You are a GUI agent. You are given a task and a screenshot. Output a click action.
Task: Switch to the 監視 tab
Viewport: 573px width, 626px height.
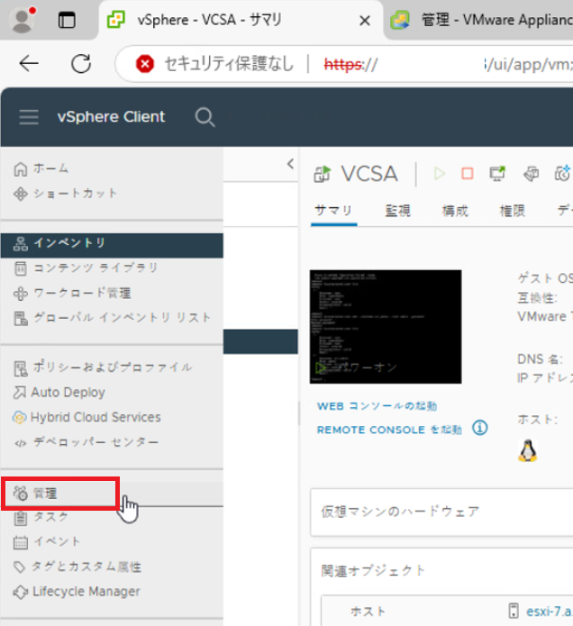(397, 211)
